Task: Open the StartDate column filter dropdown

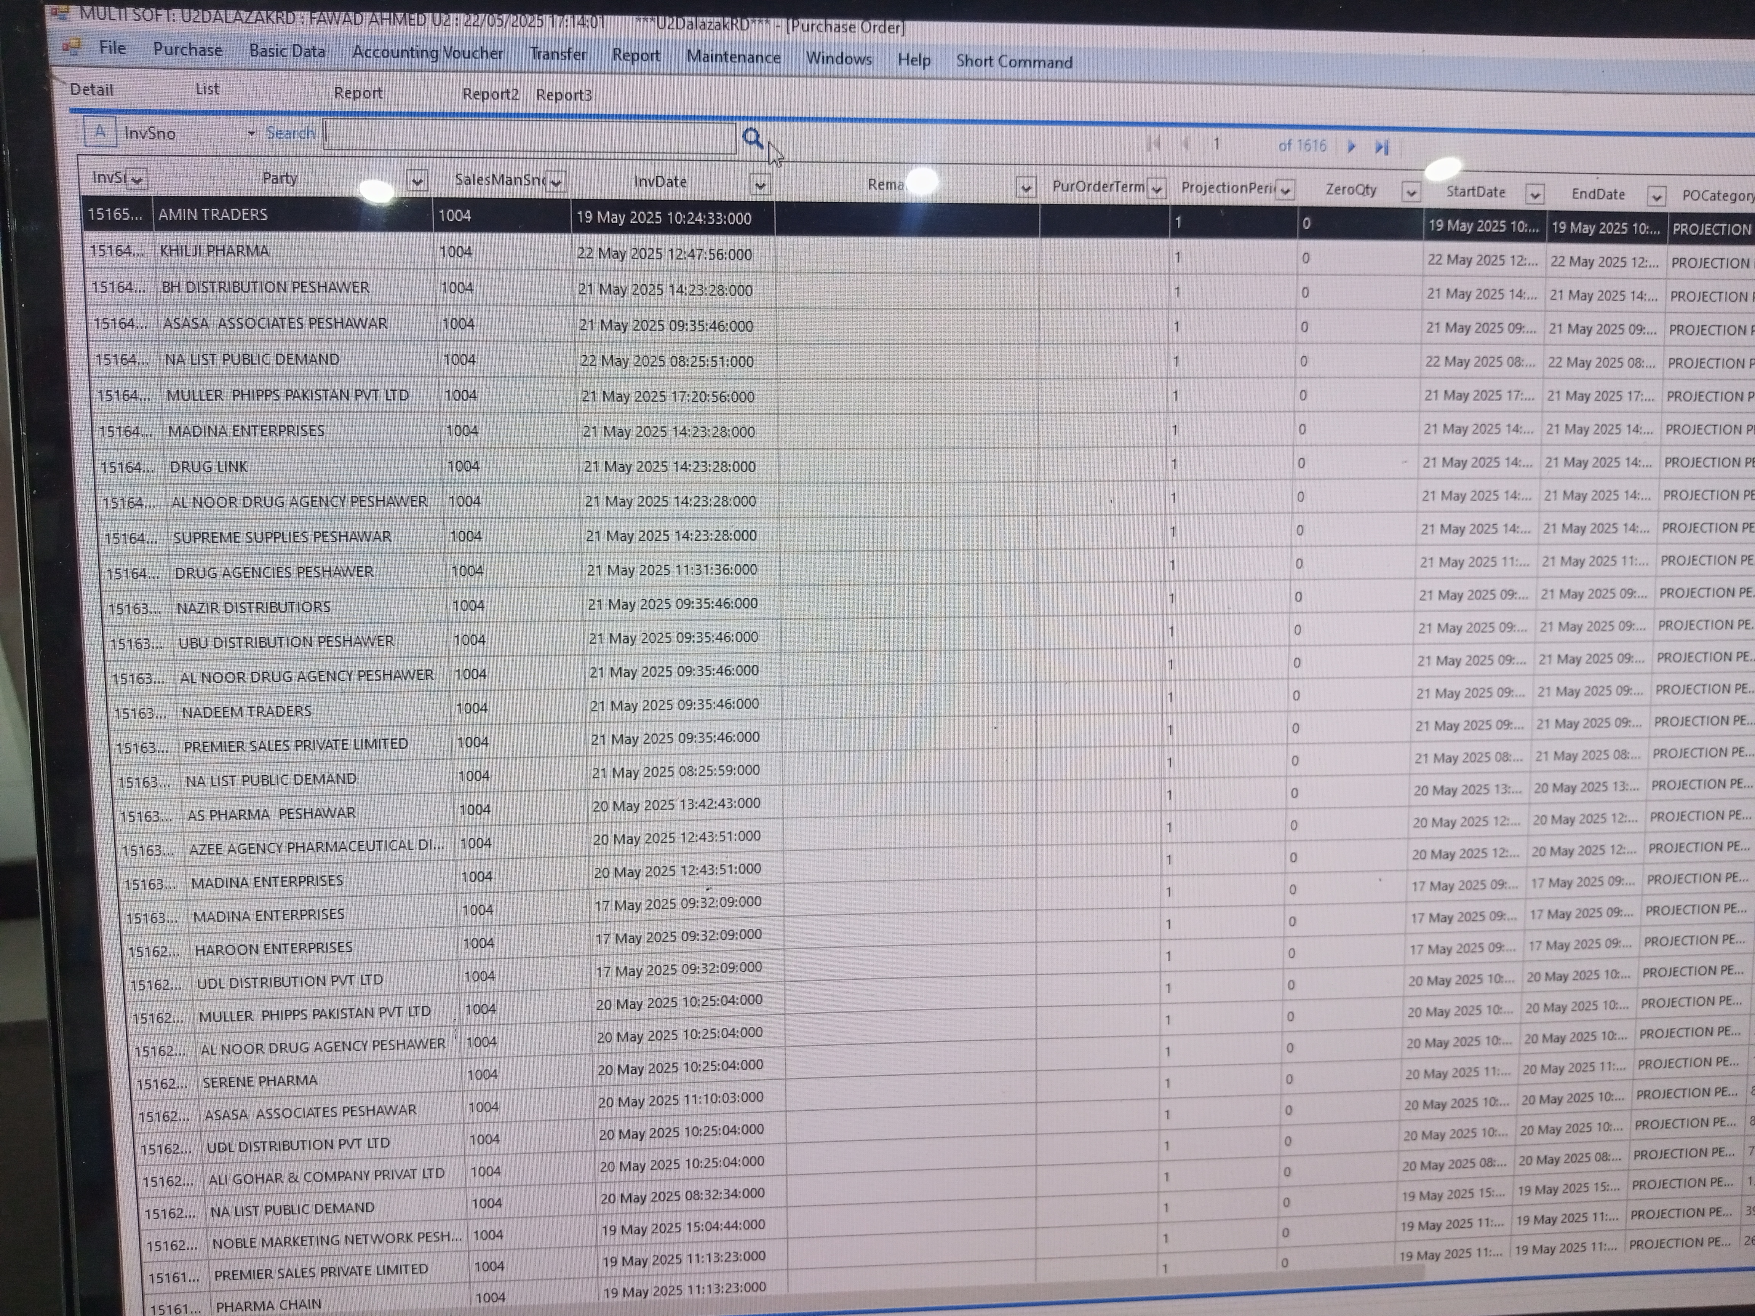Action: 1534,194
